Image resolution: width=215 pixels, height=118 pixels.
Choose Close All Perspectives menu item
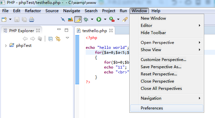click(167, 88)
